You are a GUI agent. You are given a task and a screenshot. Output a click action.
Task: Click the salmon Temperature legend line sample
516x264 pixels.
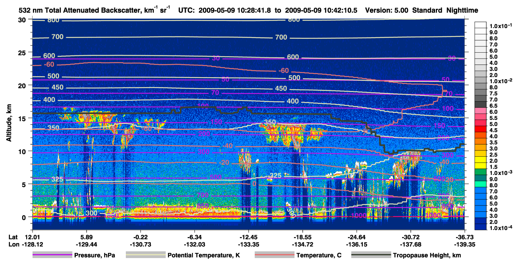(274, 255)
